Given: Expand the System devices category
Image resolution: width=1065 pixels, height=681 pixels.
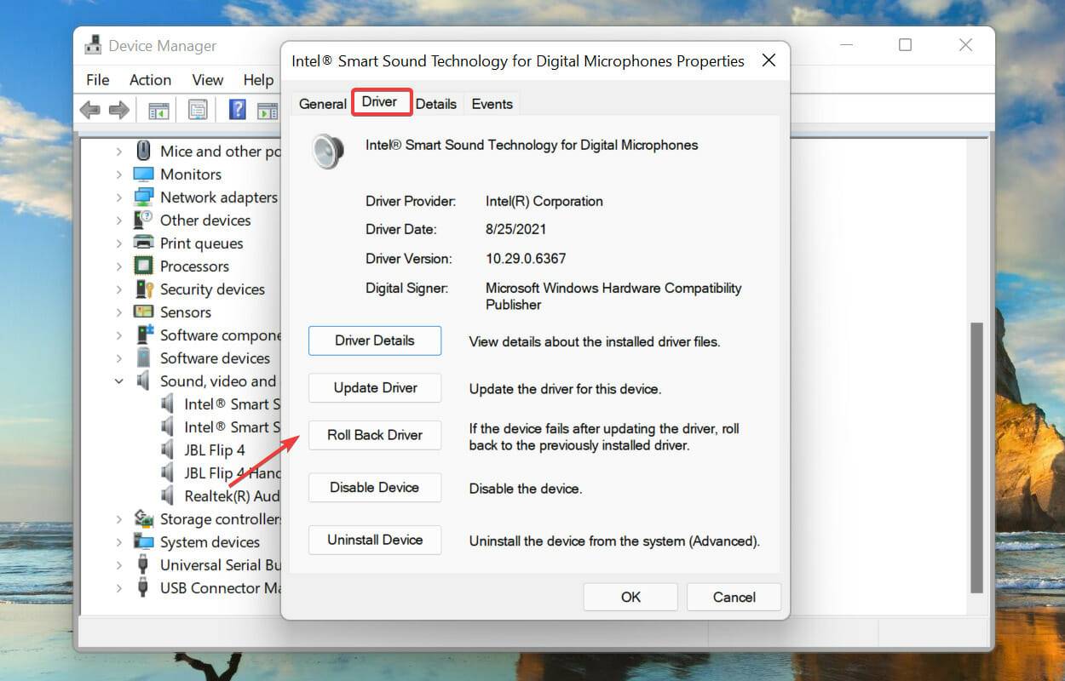Looking at the screenshot, I should point(119,542).
